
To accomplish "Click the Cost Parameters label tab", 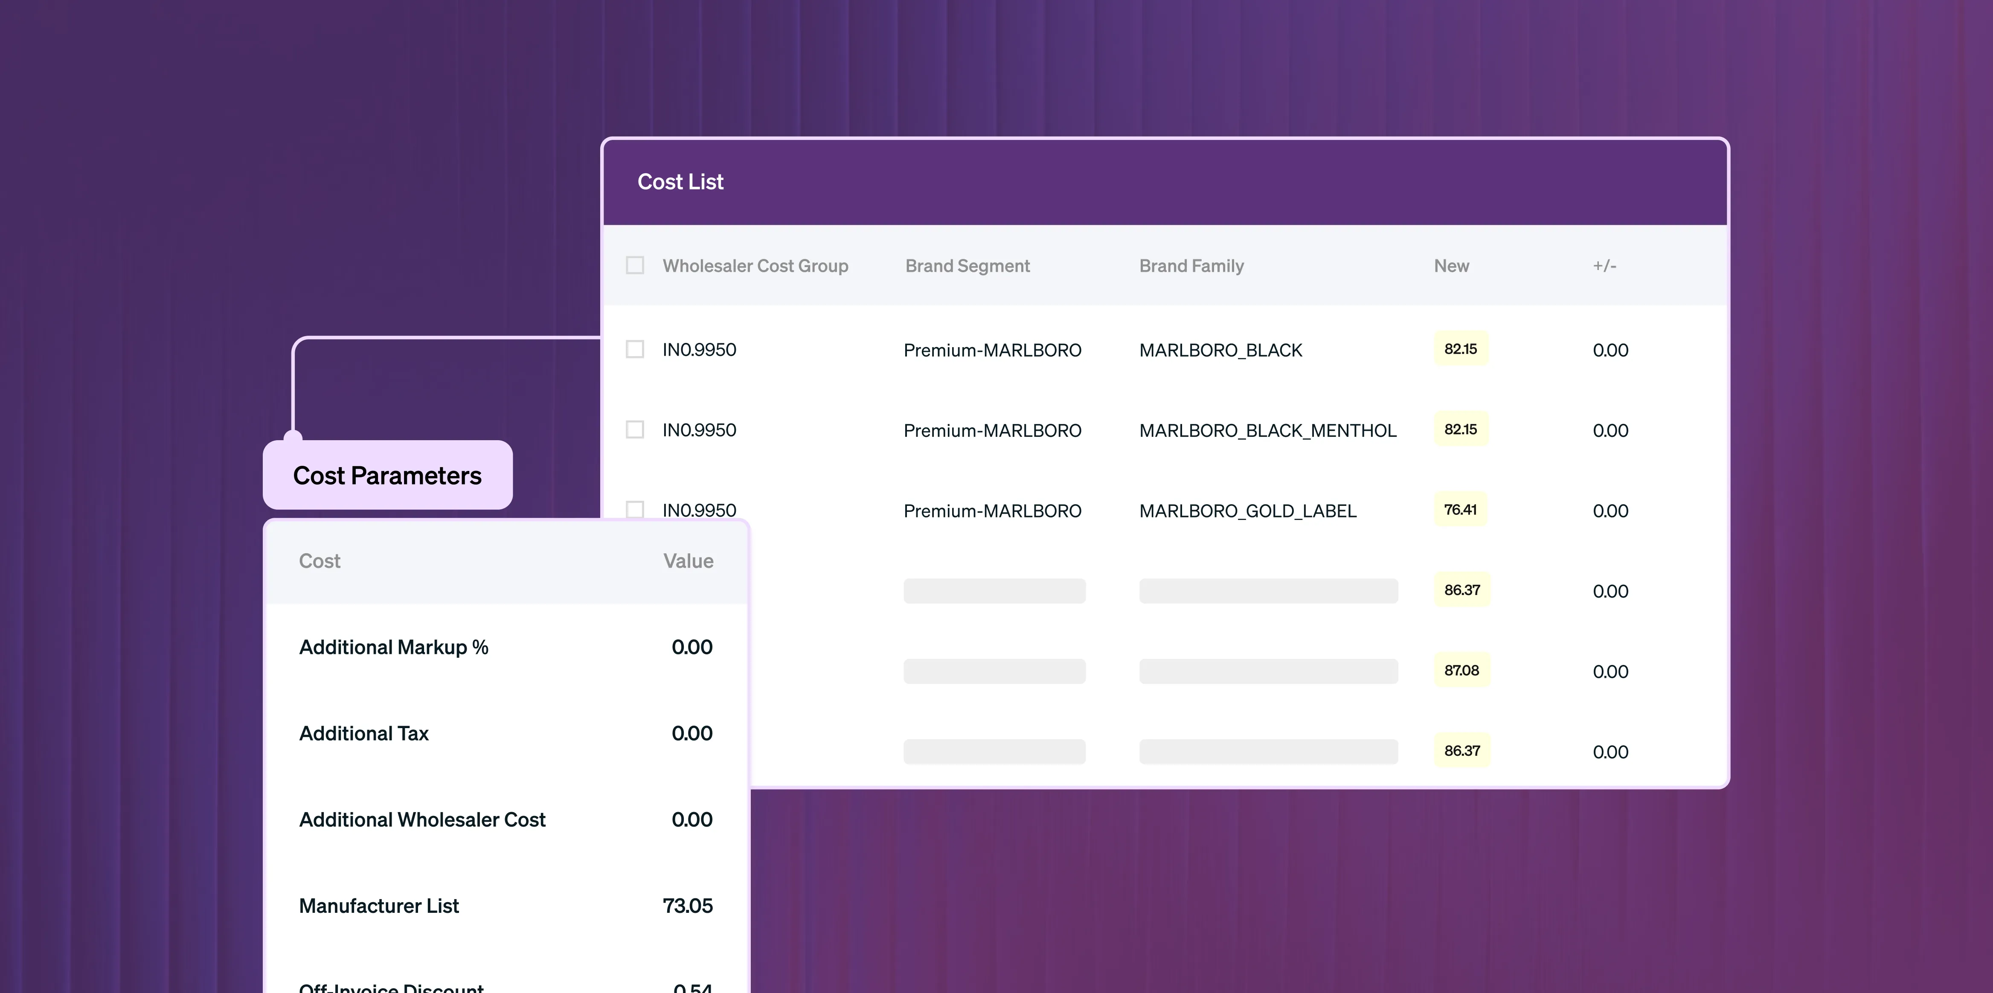I will (387, 475).
